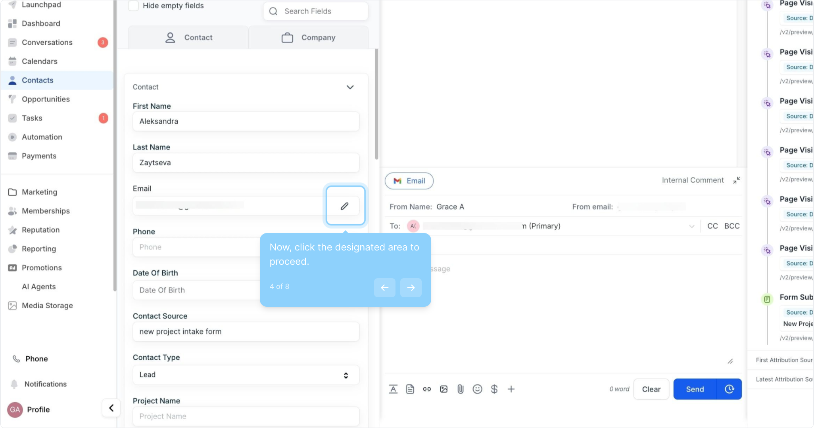Image resolution: width=814 pixels, height=428 pixels.
Task: Click the pencil edit icon beside Email
Action: [x=344, y=206]
